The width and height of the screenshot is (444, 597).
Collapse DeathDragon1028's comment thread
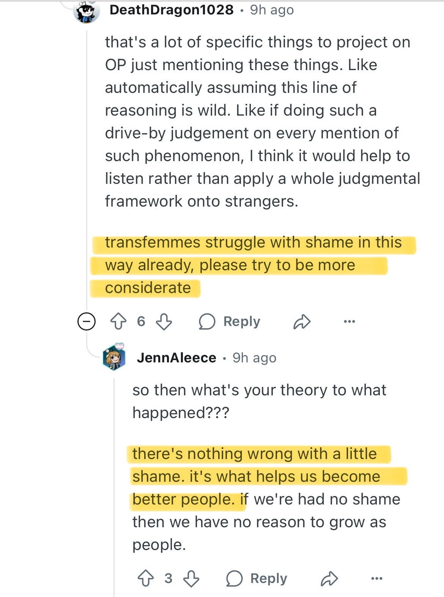(87, 322)
